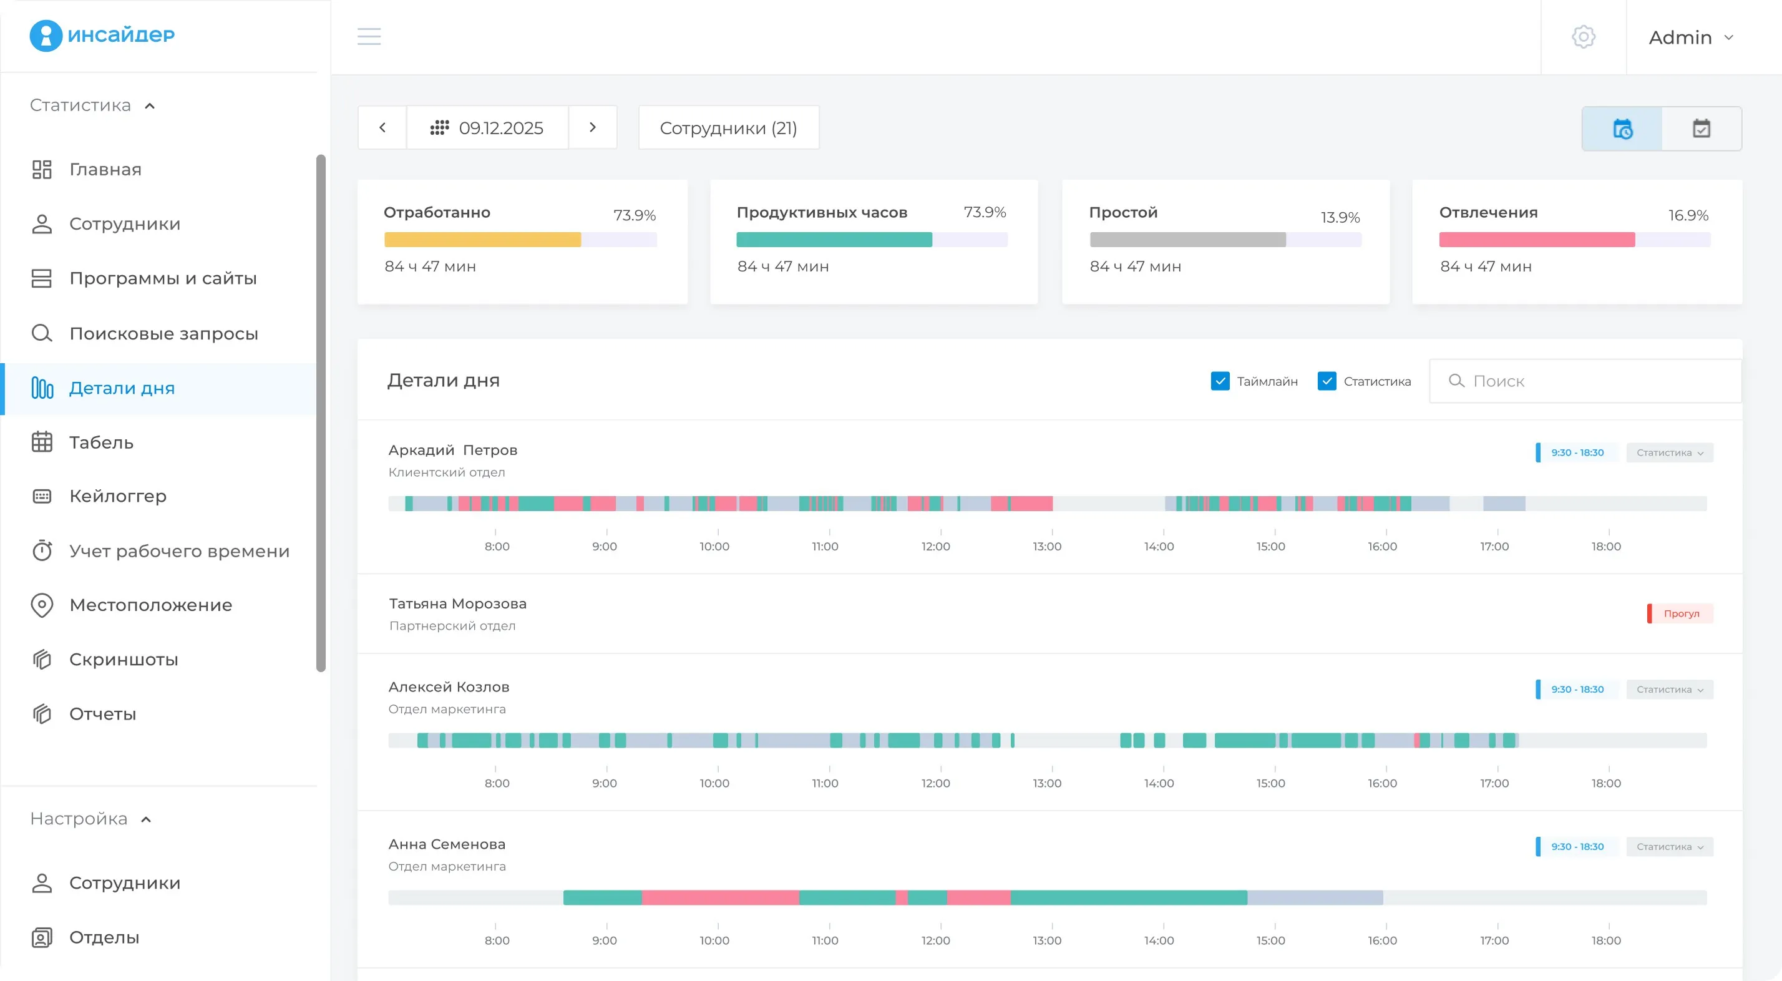The image size is (1782, 981).
Task: Go to previous date arrow
Action: [x=382, y=127]
